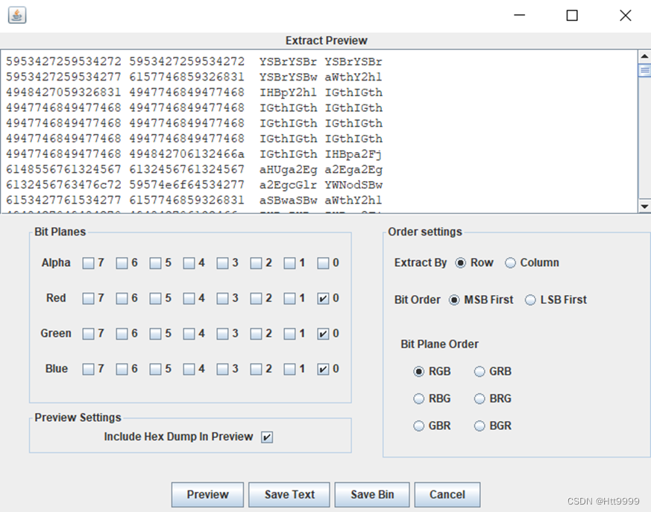Select GBR bit plane order
This screenshot has height=512, width=651.
click(418, 426)
